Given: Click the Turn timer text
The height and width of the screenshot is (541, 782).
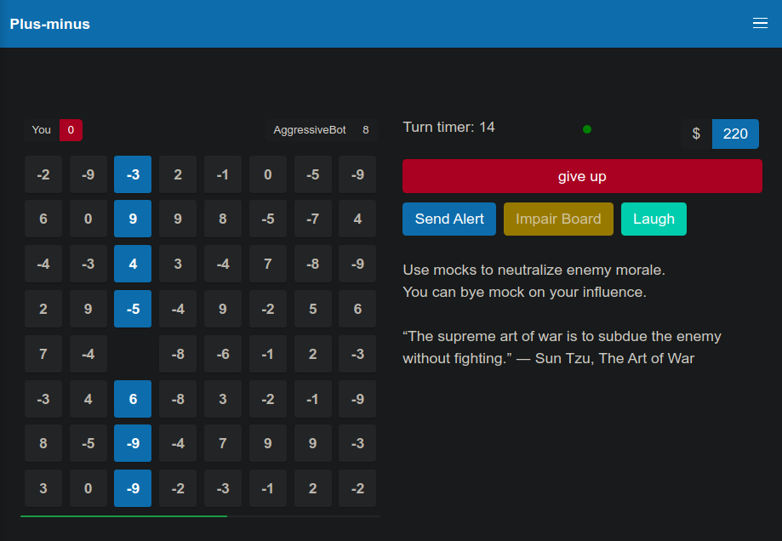Looking at the screenshot, I should [x=443, y=126].
